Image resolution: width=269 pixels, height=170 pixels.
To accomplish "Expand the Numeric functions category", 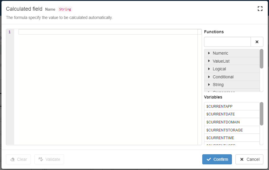I will (220, 53).
